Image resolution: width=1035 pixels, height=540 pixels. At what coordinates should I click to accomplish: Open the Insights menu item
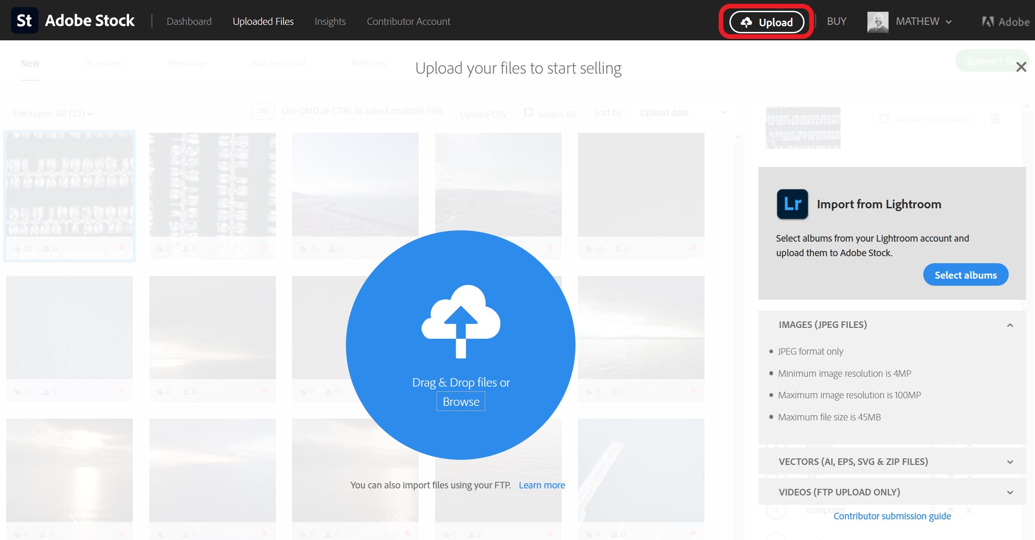pyautogui.click(x=330, y=22)
